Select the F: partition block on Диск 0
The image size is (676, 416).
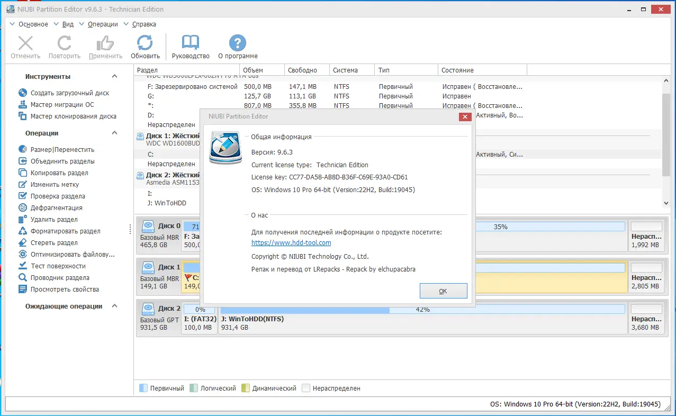(191, 236)
